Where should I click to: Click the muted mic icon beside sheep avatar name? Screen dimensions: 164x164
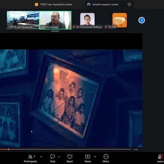(x=106, y=27)
